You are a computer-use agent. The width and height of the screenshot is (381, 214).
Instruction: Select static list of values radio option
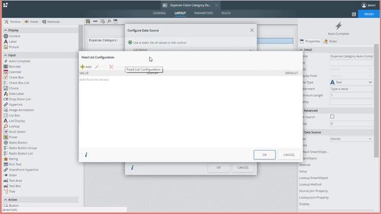[x=130, y=42]
